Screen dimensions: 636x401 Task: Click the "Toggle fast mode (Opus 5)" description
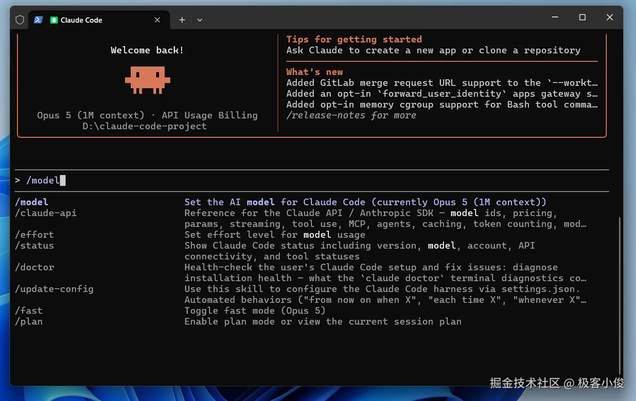255,310
